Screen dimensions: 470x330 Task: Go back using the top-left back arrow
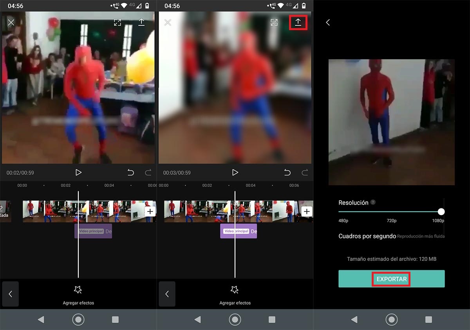328,22
